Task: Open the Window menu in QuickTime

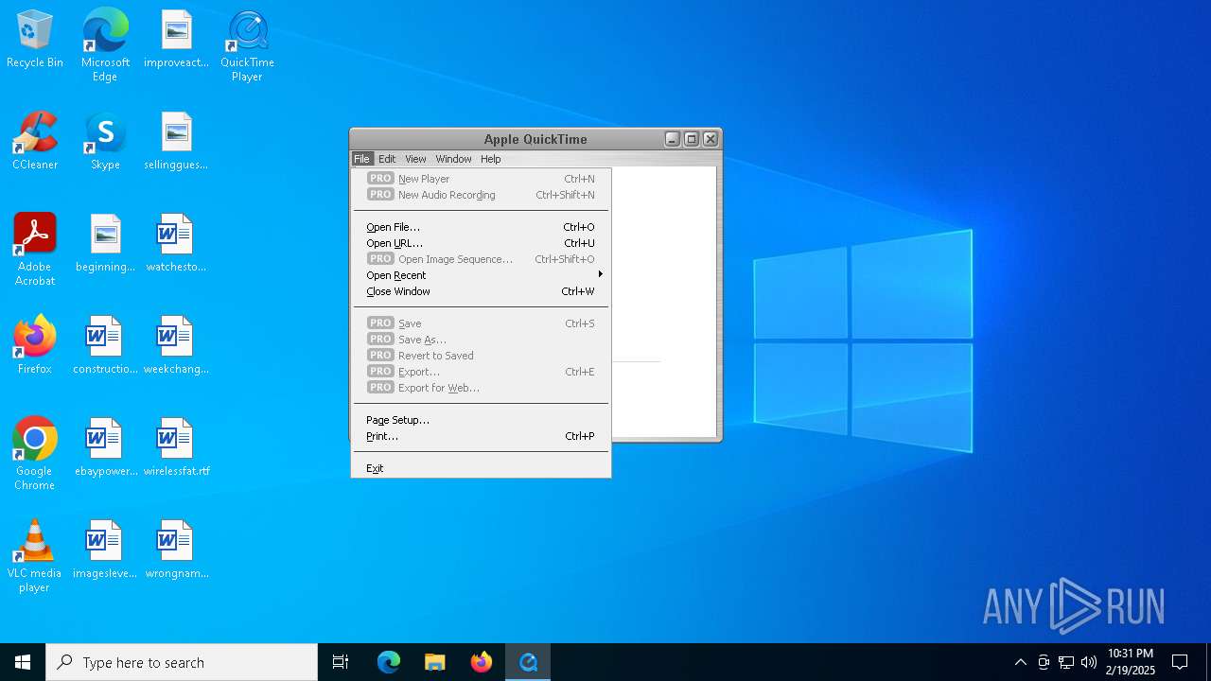Action: tap(453, 159)
